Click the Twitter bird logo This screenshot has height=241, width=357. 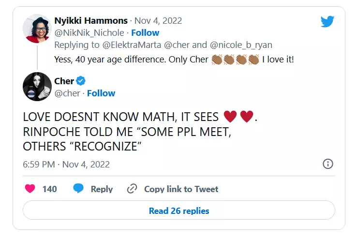pos(327,21)
